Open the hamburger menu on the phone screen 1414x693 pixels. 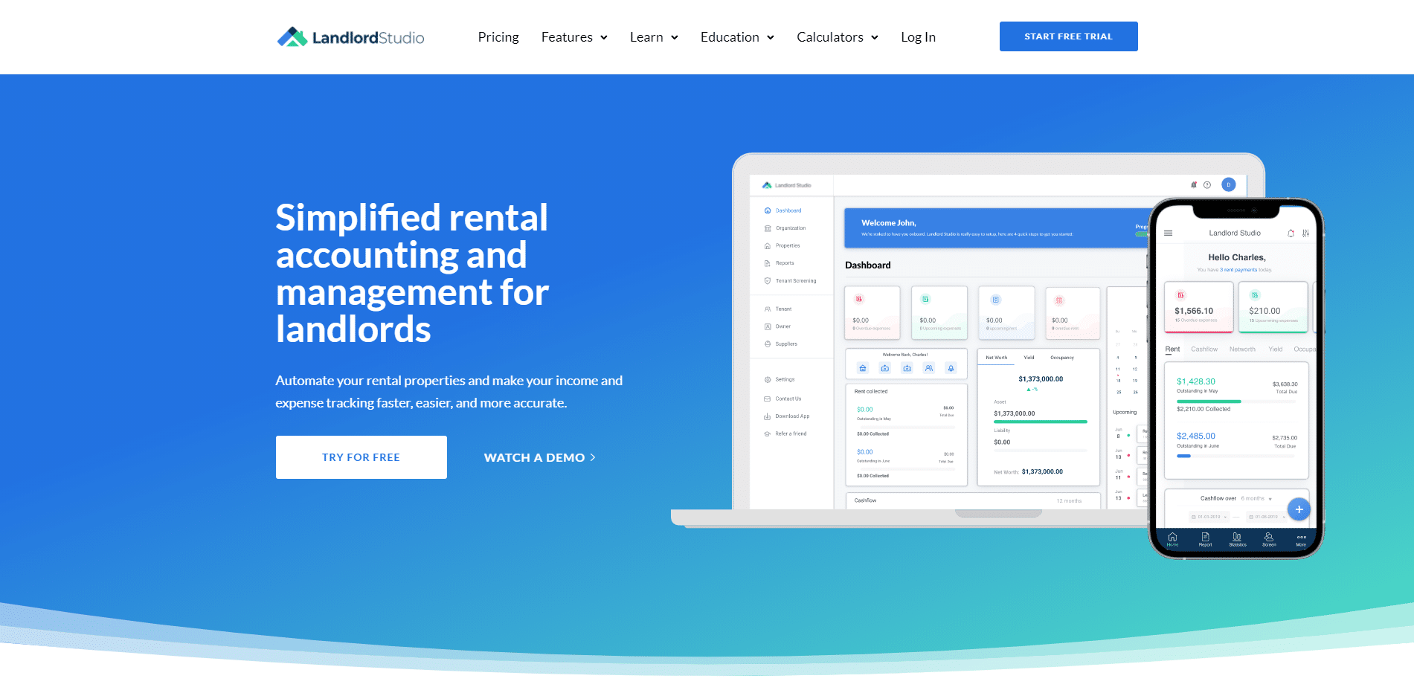1168,233
